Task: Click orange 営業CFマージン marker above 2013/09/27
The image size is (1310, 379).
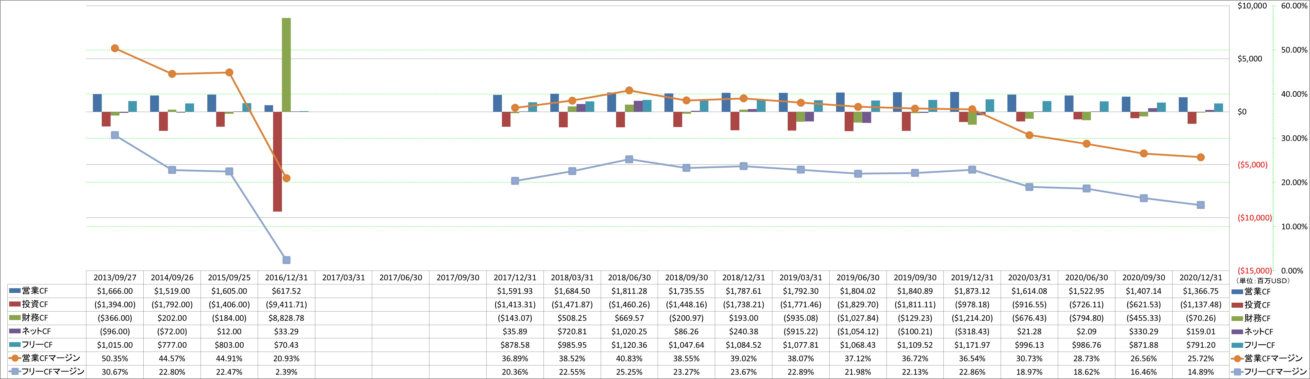Action: pos(115,48)
